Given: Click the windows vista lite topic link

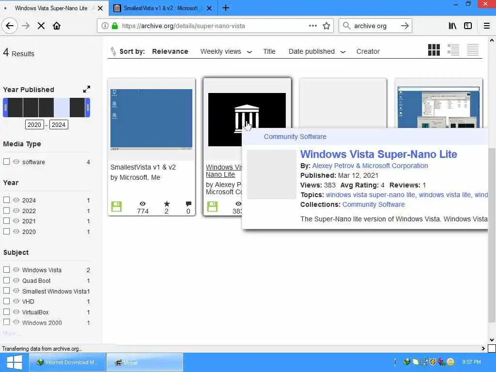Looking at the screenshot, I should point(446,195).
